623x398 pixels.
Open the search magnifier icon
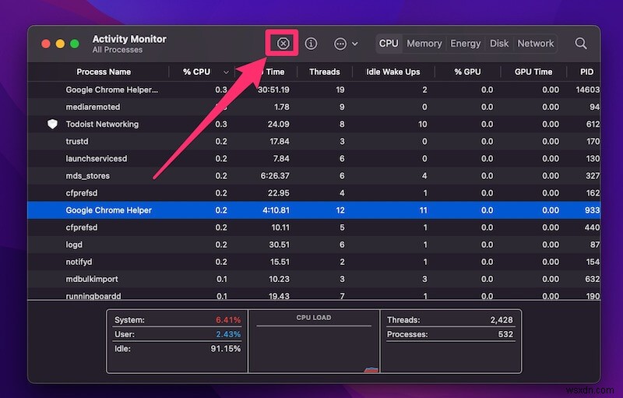[x=580, y=44]
